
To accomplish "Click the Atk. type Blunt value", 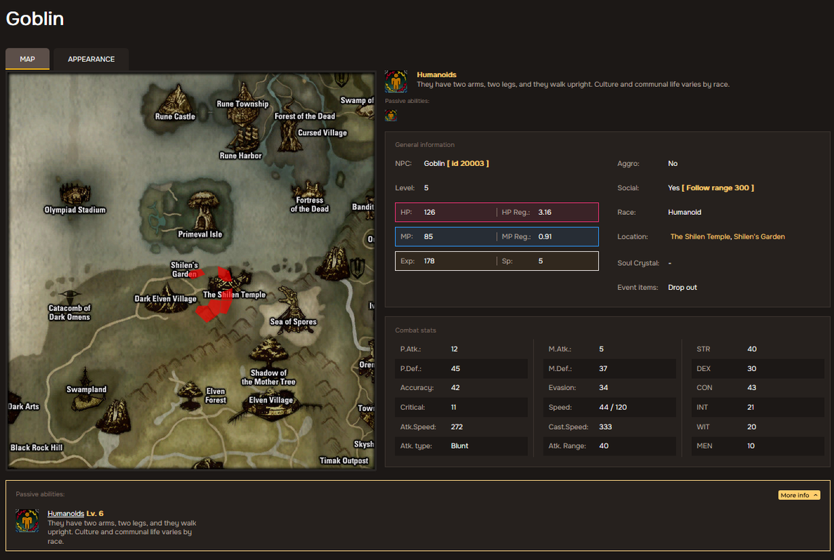I will tap(459, 446).
